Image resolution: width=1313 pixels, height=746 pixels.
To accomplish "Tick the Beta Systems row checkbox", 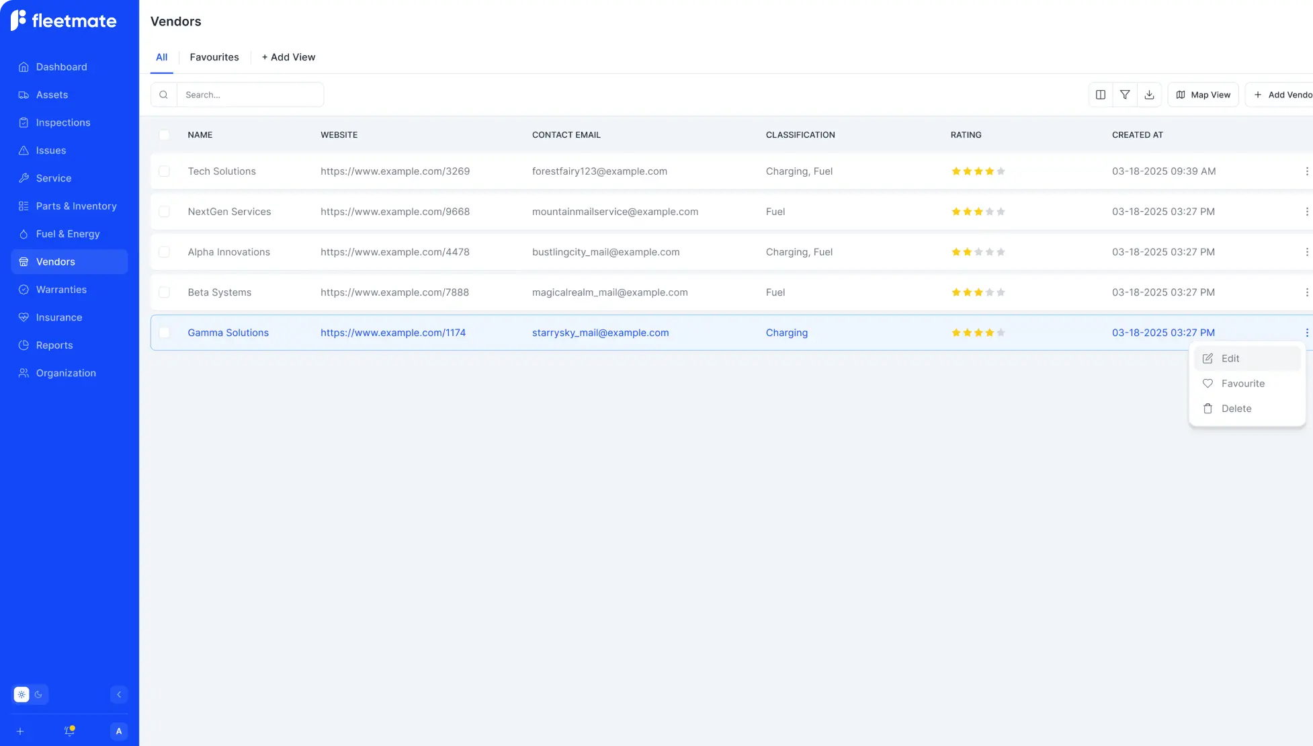I will pos(164,292).
